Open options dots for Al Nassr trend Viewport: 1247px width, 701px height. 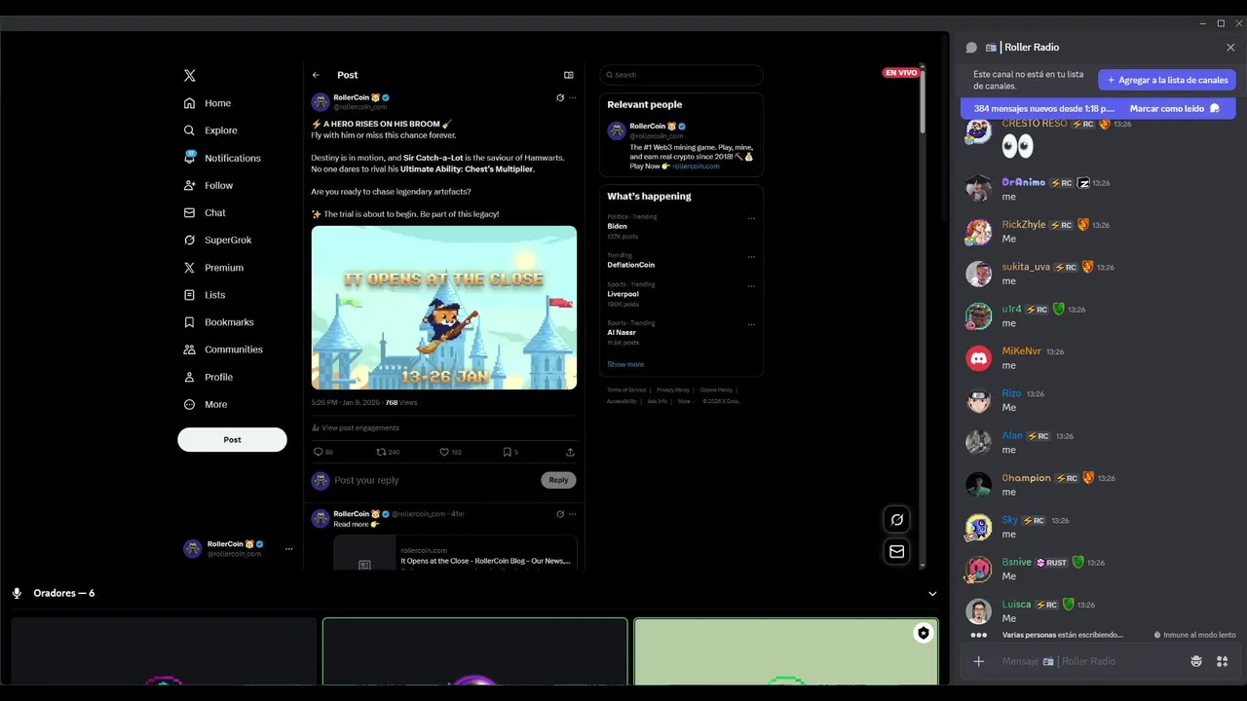(x=751, y=324)
